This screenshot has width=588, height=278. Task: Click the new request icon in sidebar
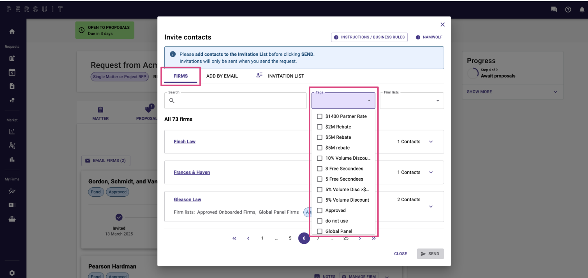point(12,58)
